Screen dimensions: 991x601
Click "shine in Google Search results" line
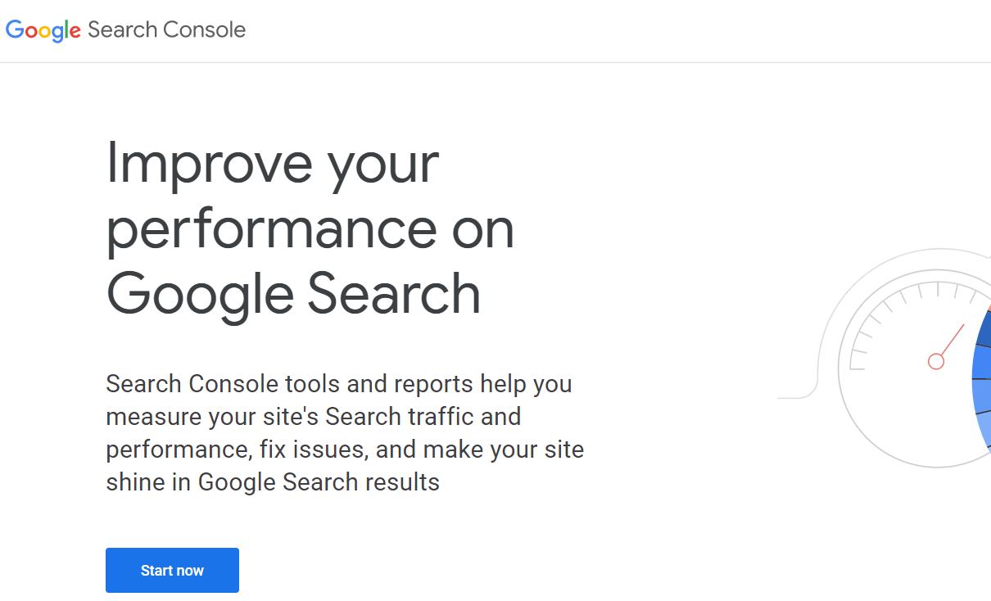tap(273, 481)
